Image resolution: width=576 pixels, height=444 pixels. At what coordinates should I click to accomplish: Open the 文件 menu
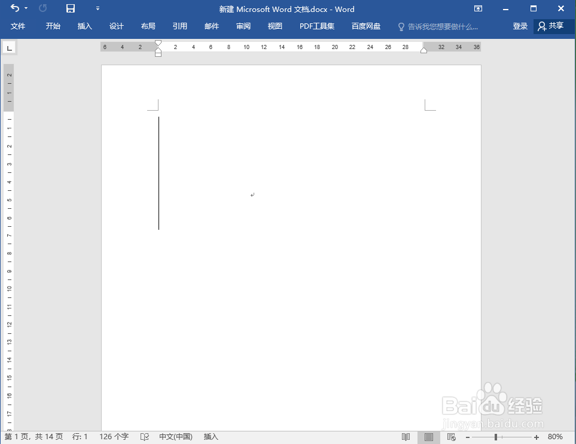(x=17, y=26)
